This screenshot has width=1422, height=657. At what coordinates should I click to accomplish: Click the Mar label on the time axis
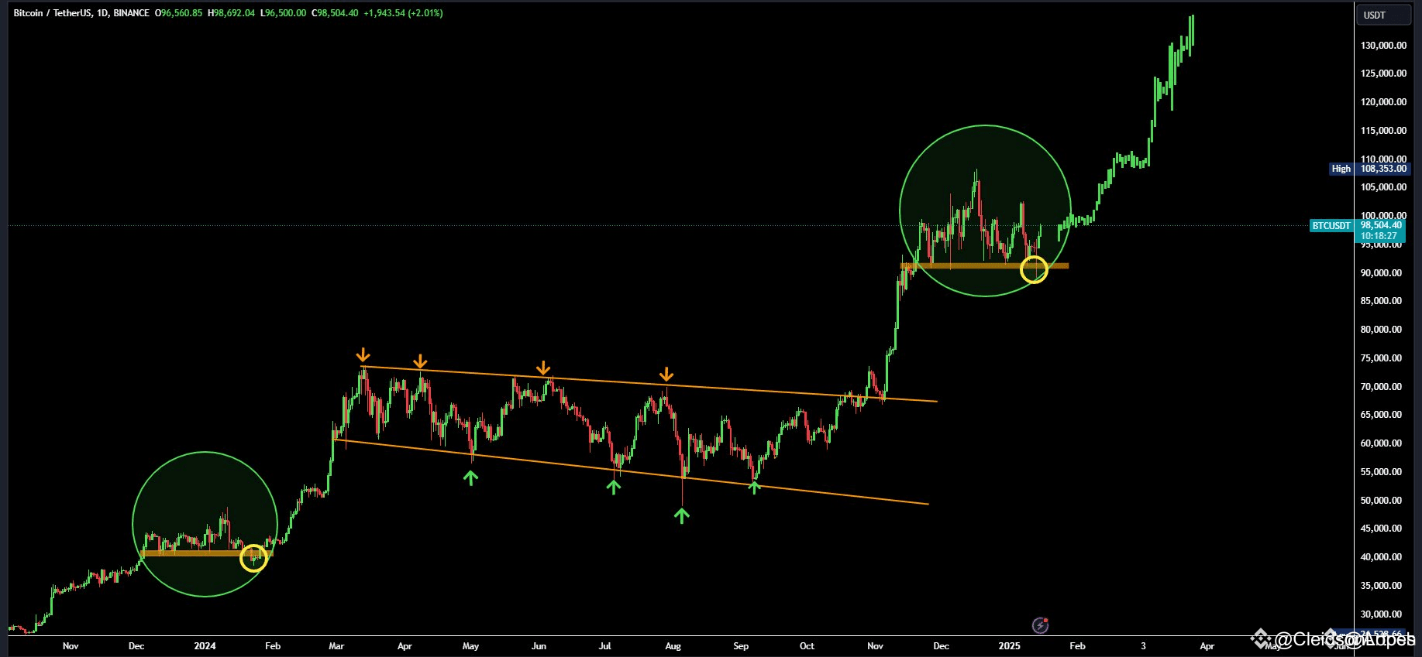336,646
